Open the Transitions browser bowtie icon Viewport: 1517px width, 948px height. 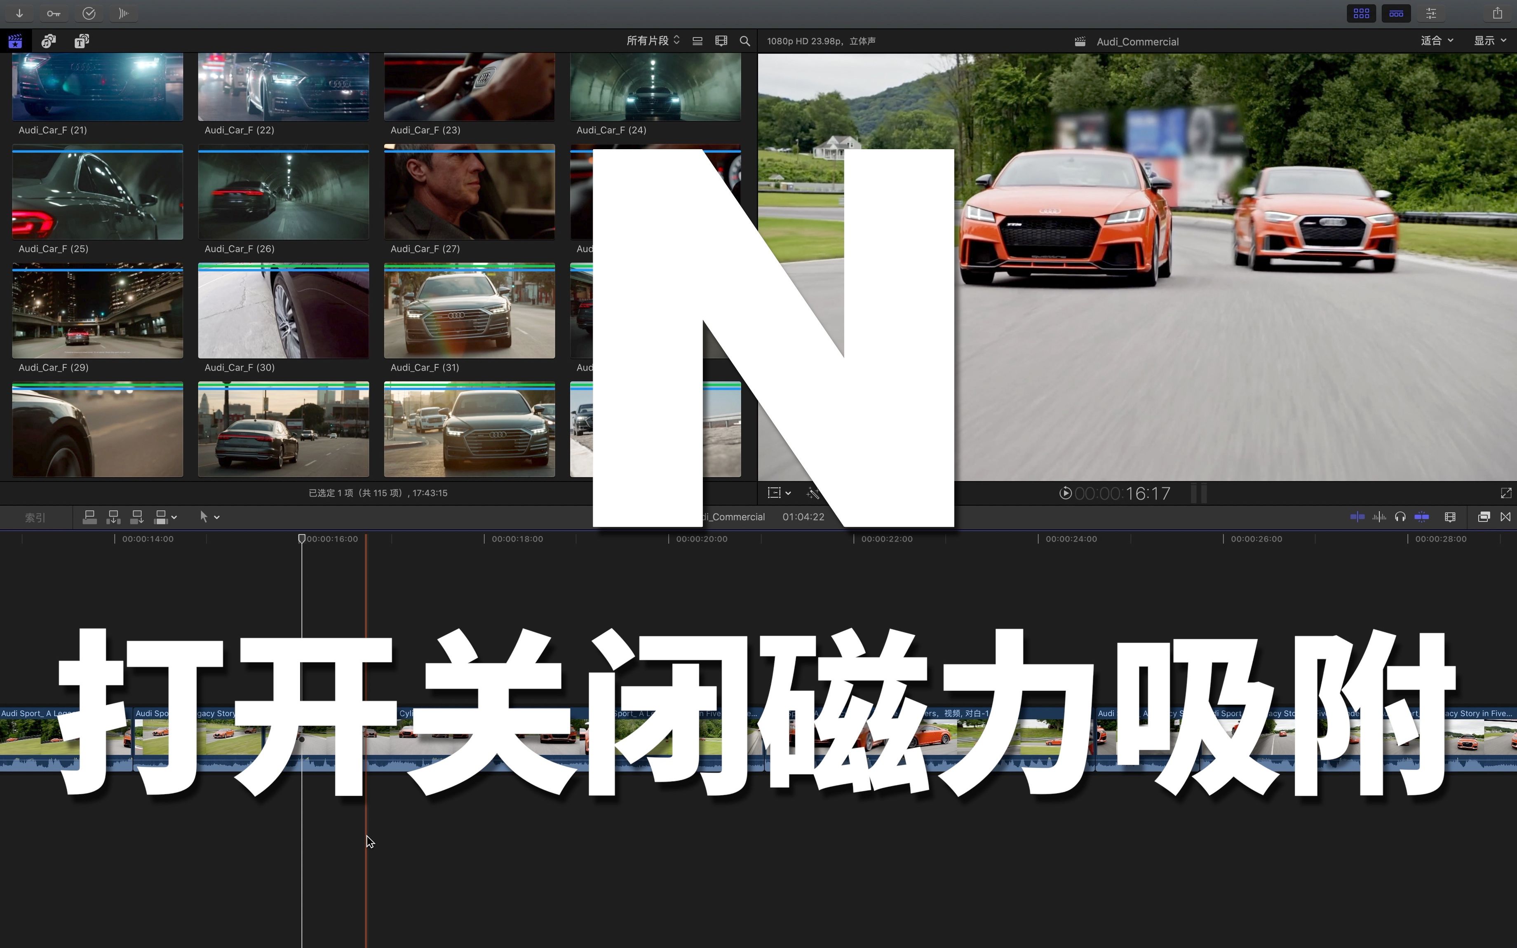pos(1506,517)
